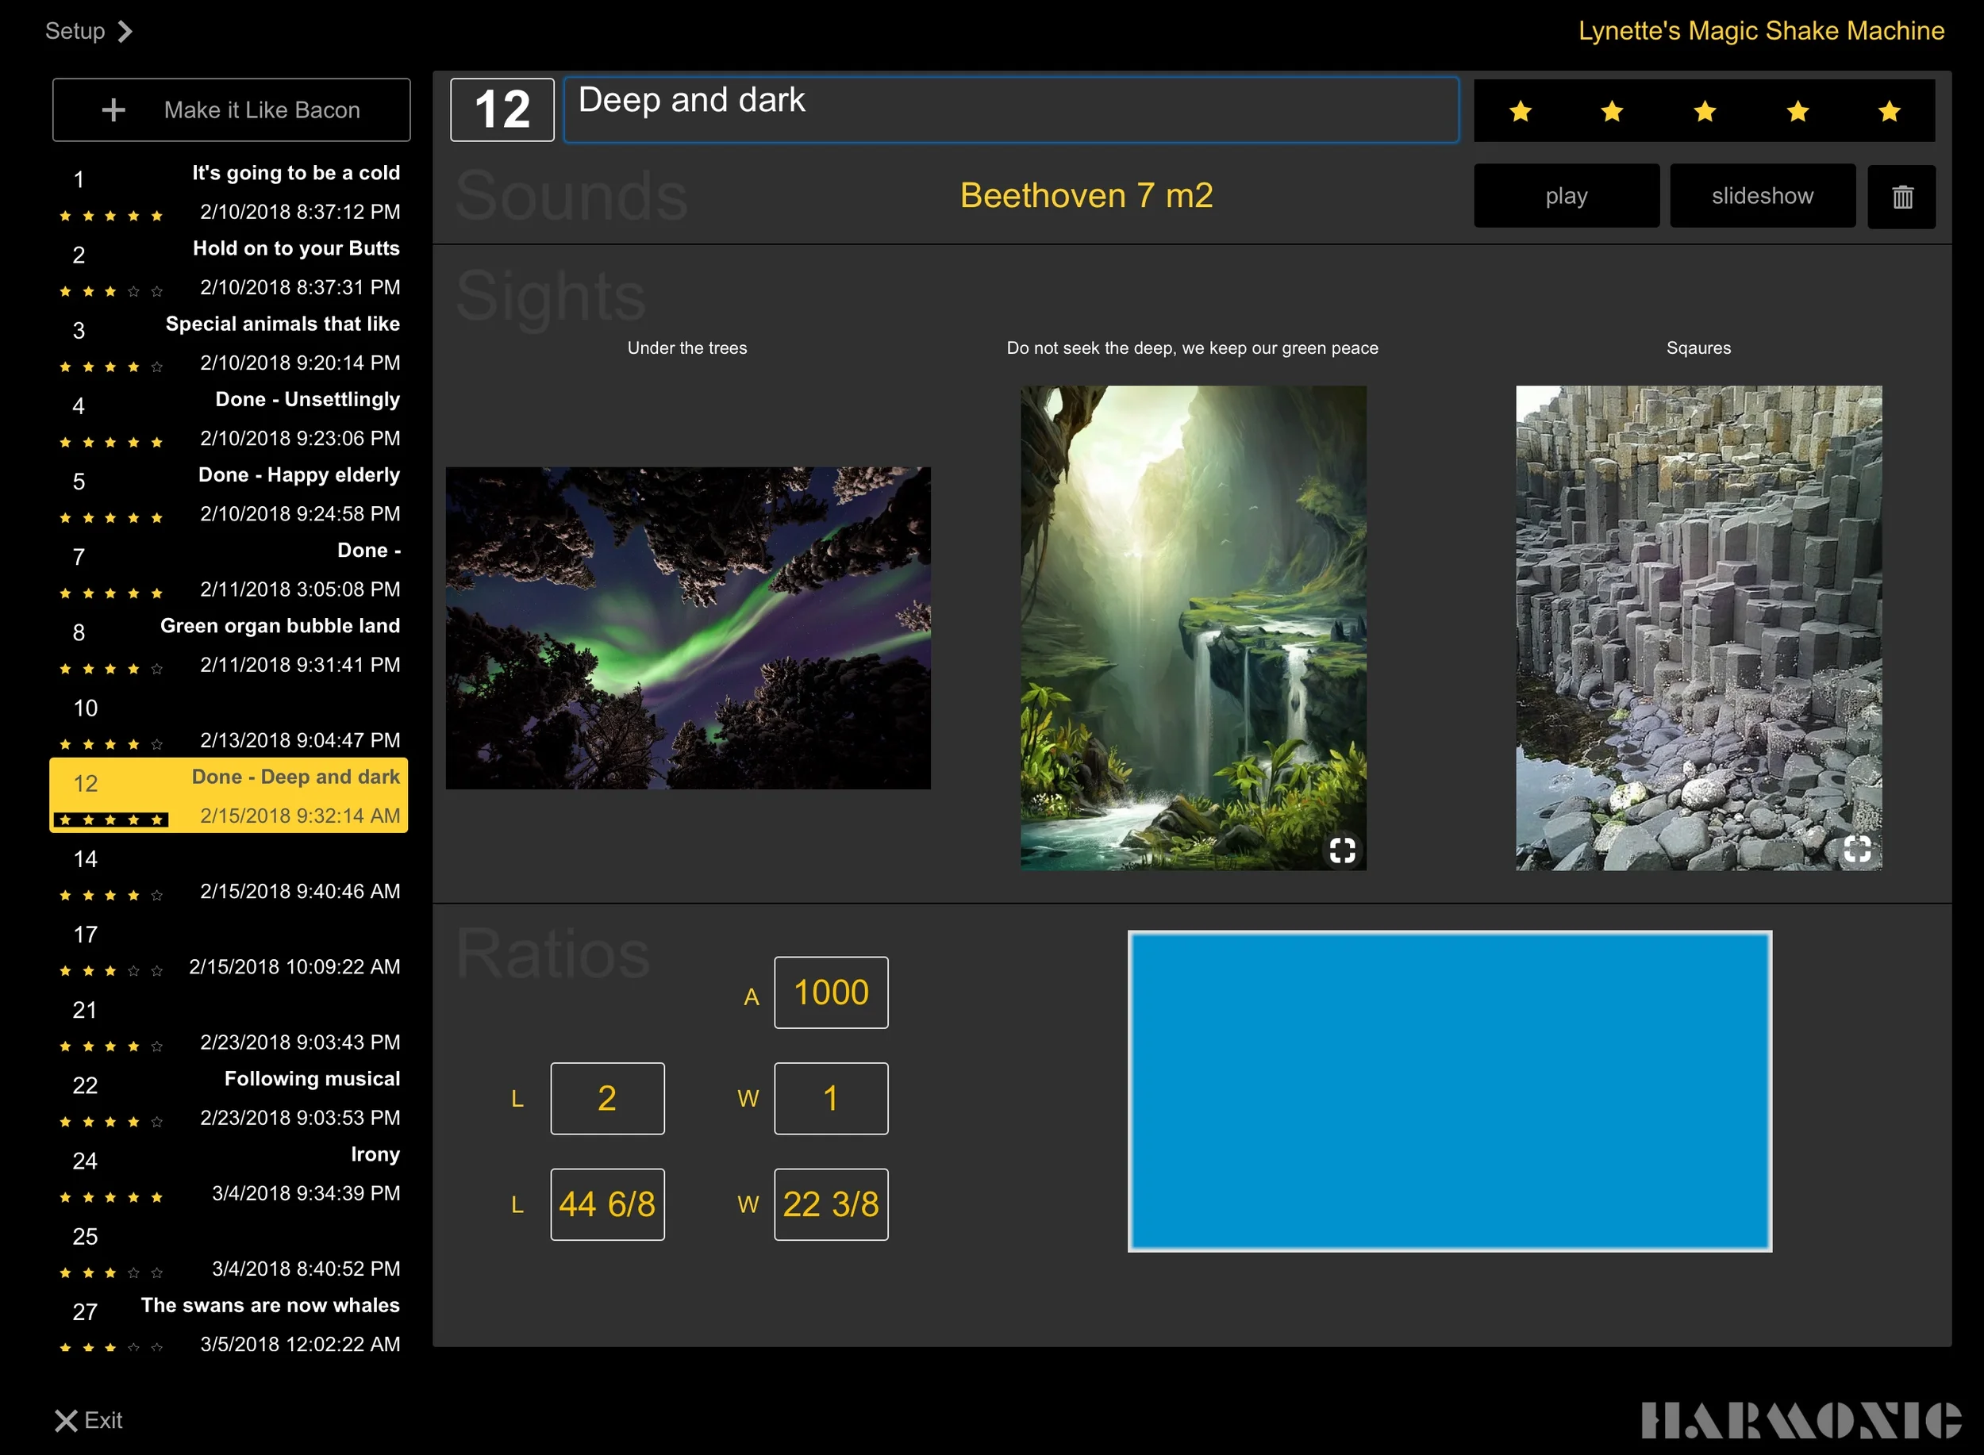Click the plus icon beside Make it Like Bacon
Image resolution: width=1984 pixels, height=1455 pixels.
click(x=113, y=110)
